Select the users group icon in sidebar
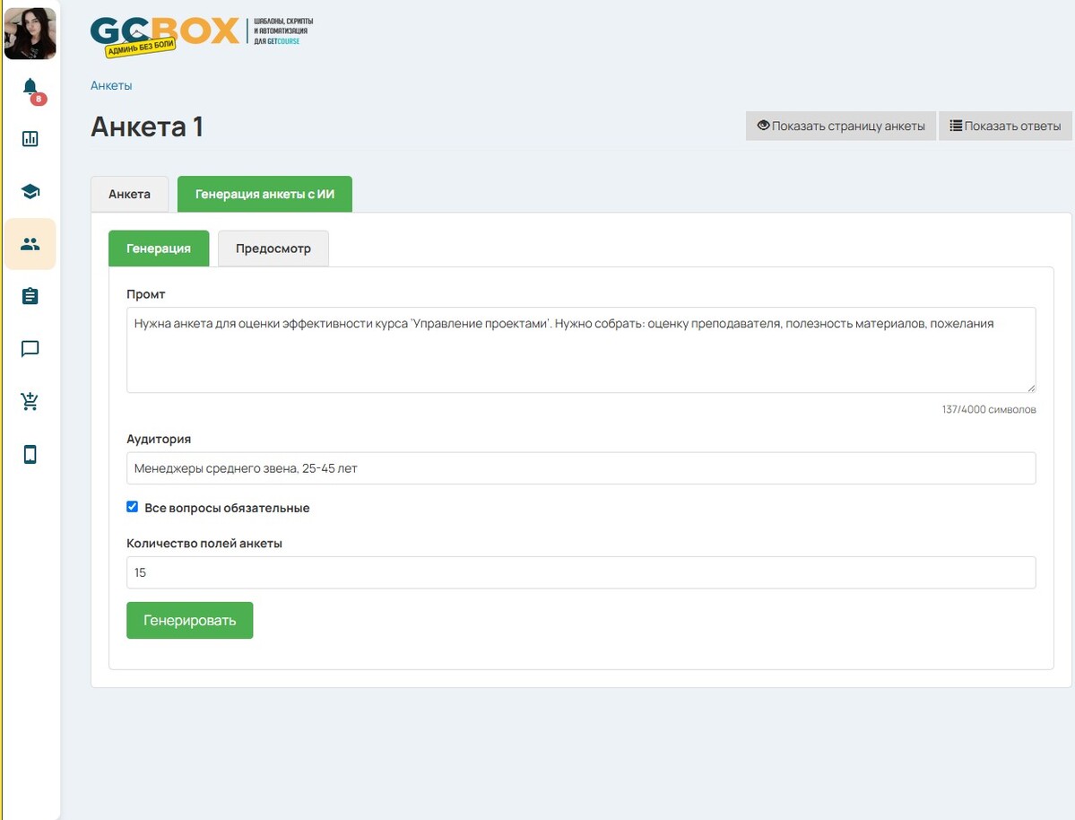Viewport: 1075px width, 820px height. tap(30, 244)
